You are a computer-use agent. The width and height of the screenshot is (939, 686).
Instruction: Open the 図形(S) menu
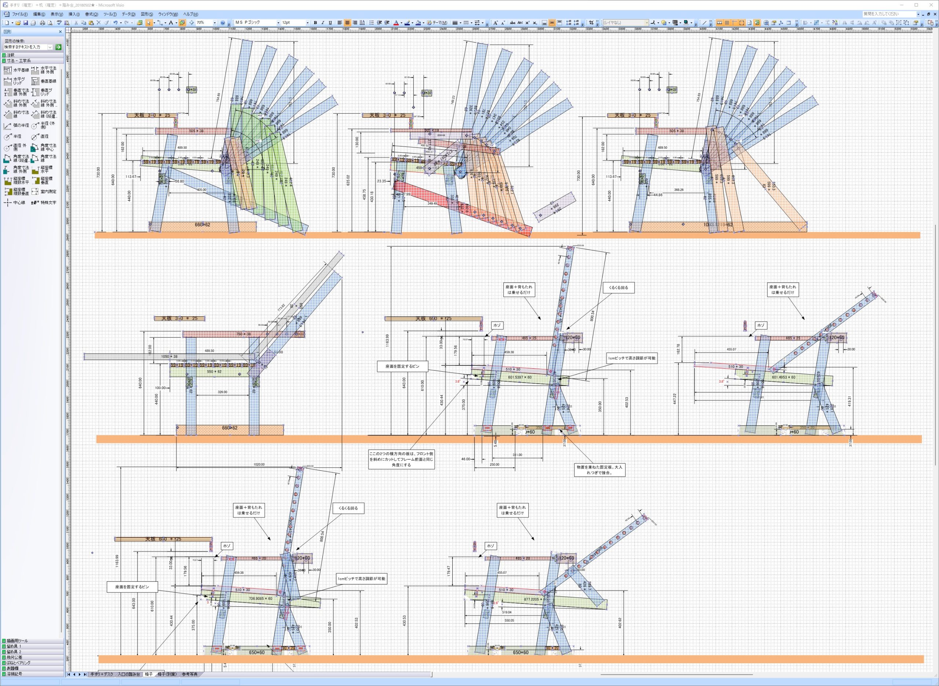[147, 14]
